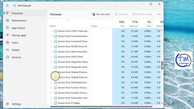
Task: Maximize the Task Manager window
Action: pyautogui.click(x=151, y=4)
